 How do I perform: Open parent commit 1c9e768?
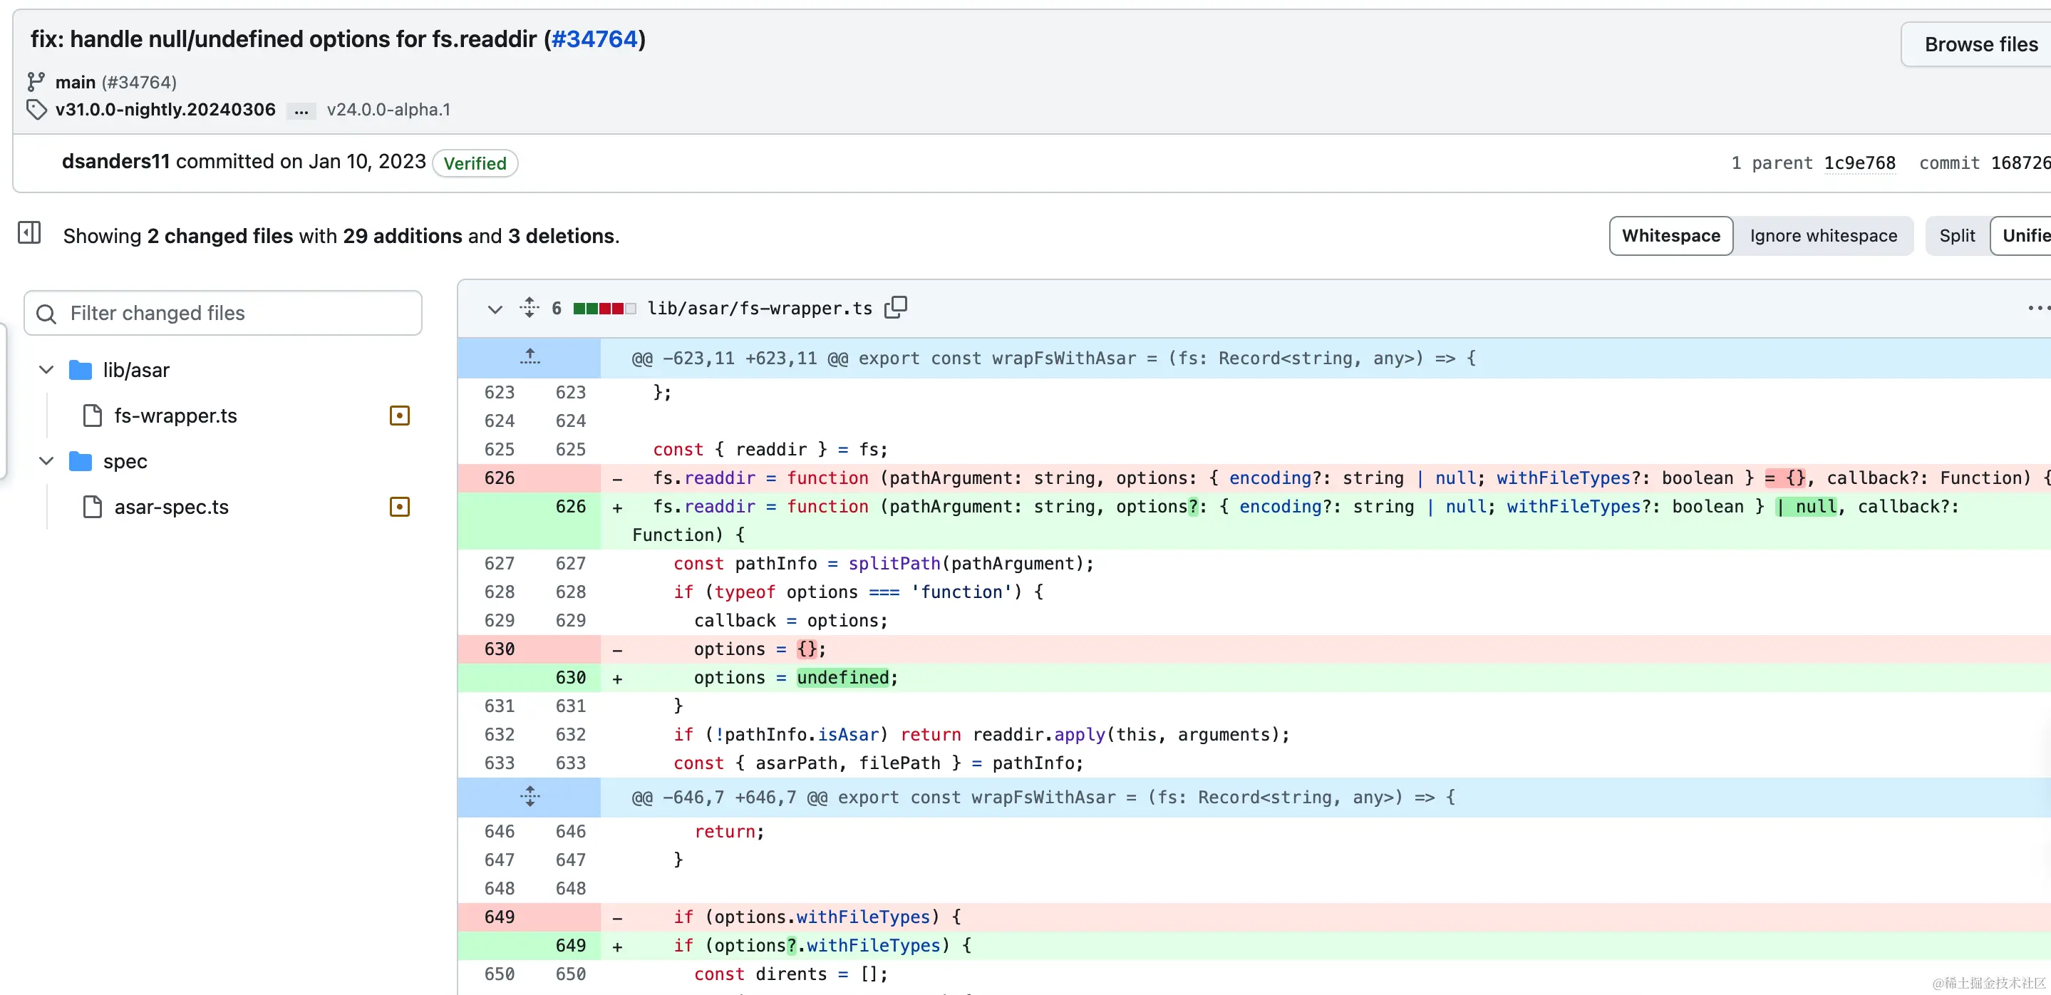1859,163
